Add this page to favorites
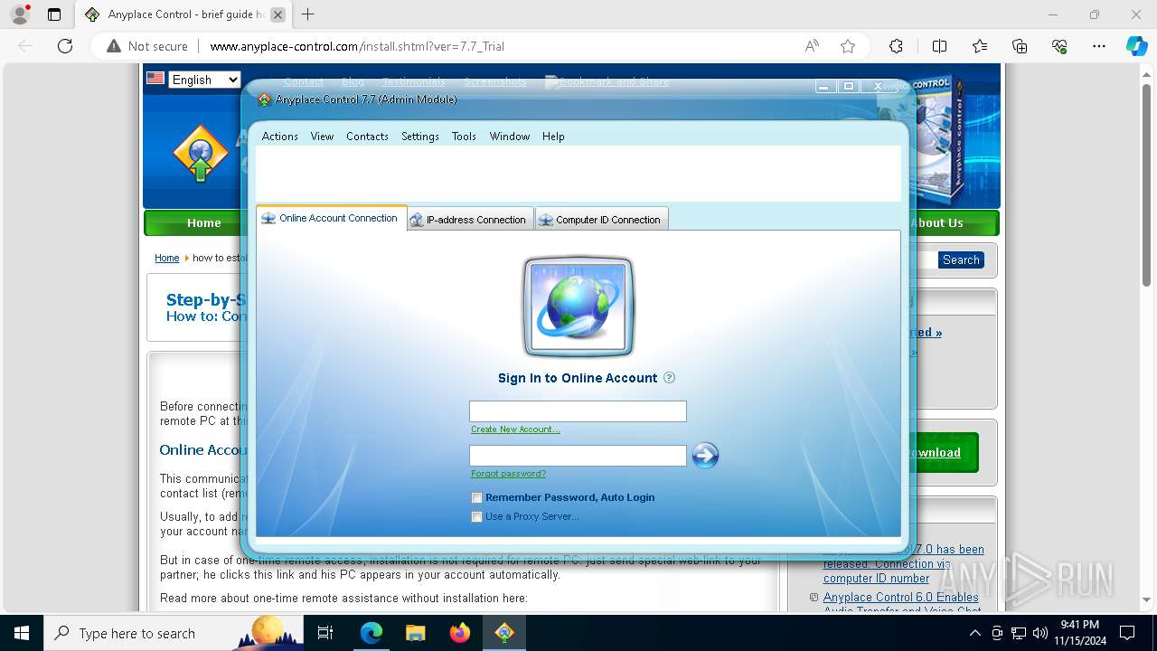Screen dimensions: 1157x651 coord(847,46)
